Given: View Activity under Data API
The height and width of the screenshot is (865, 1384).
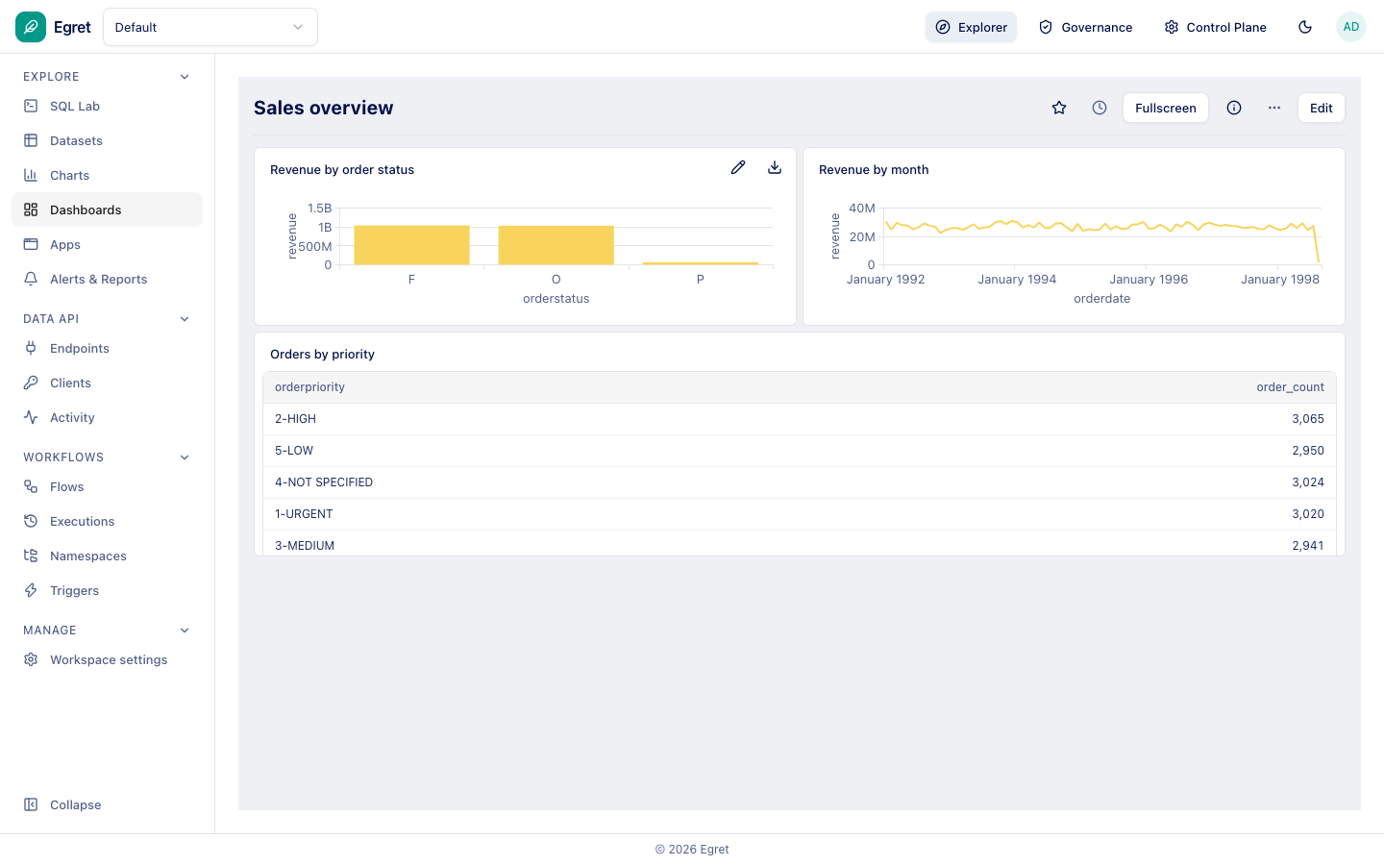Looking at the screenshot, I should (x=107, y=417).
